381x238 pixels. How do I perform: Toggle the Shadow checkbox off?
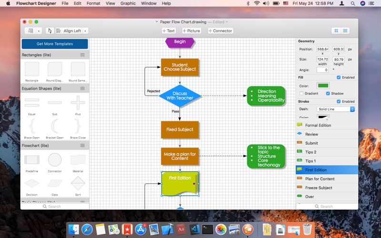coord(328,93)
